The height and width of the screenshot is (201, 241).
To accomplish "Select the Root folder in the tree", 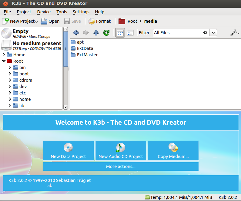I will [15, 61].
